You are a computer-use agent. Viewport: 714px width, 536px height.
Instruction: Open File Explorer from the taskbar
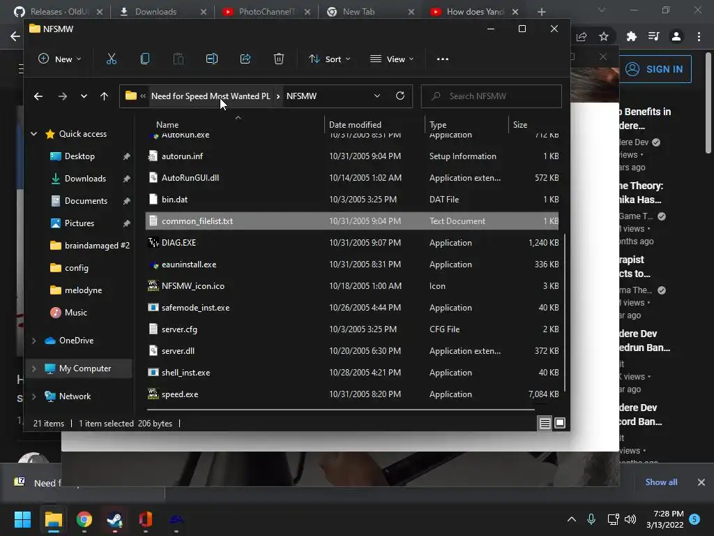53,519
